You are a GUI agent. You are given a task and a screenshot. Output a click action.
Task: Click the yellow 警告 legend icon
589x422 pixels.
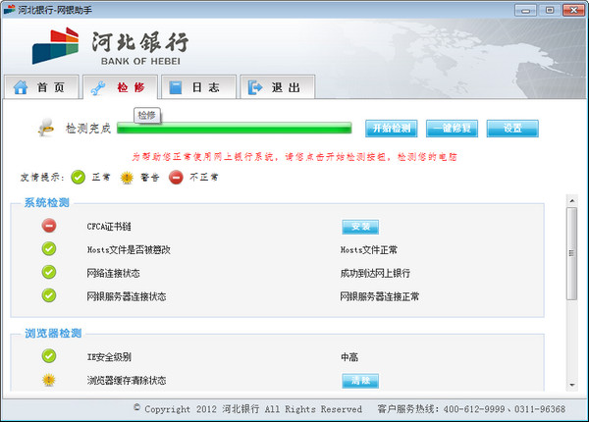click(x=127, y=178)
